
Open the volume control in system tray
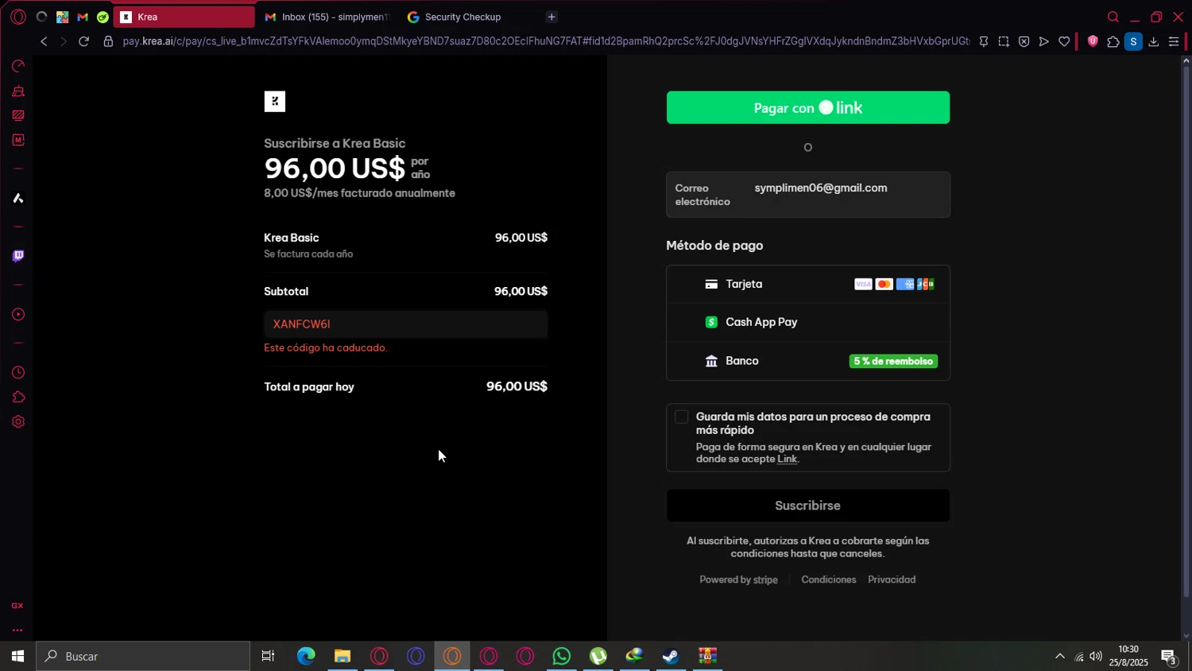pos(1096,656)
